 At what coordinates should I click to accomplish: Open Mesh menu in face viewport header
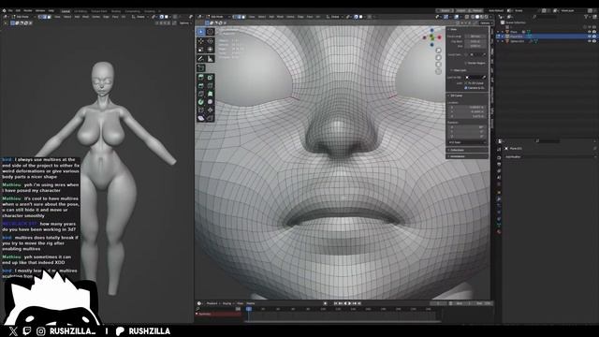tap(281, 17)
